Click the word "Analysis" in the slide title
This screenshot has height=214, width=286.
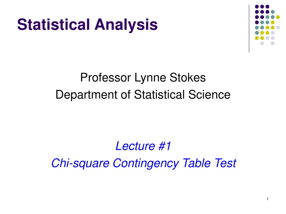[126, 25]
